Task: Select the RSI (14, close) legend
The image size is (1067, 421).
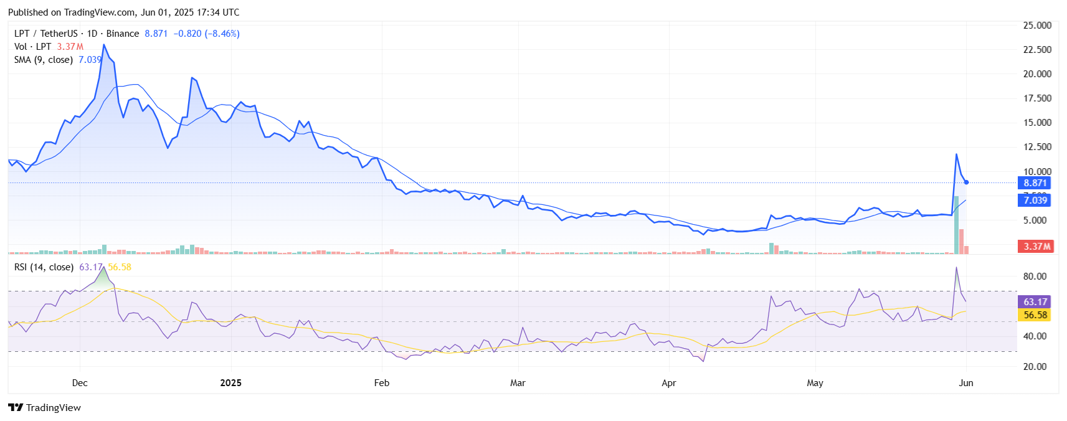Action: pyautogui.click(x=44, y=267)
